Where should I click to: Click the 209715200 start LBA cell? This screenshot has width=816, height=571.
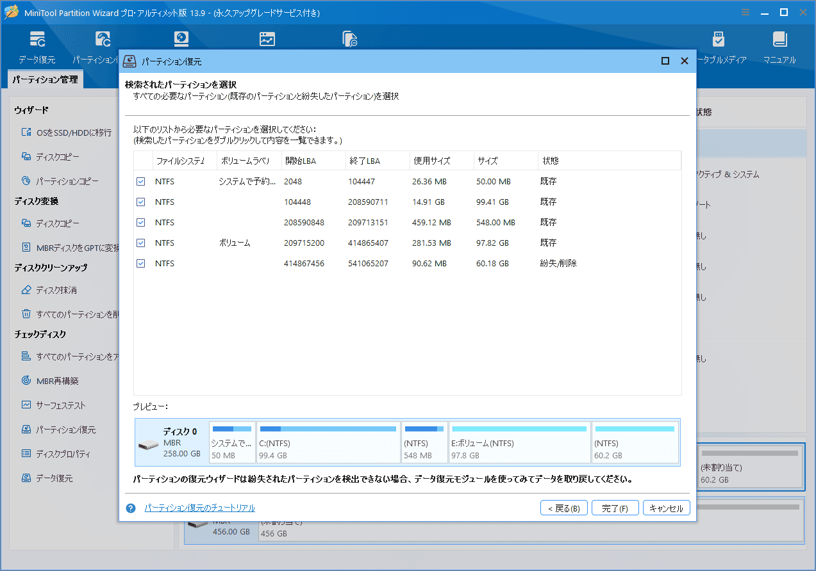[304, 243]
